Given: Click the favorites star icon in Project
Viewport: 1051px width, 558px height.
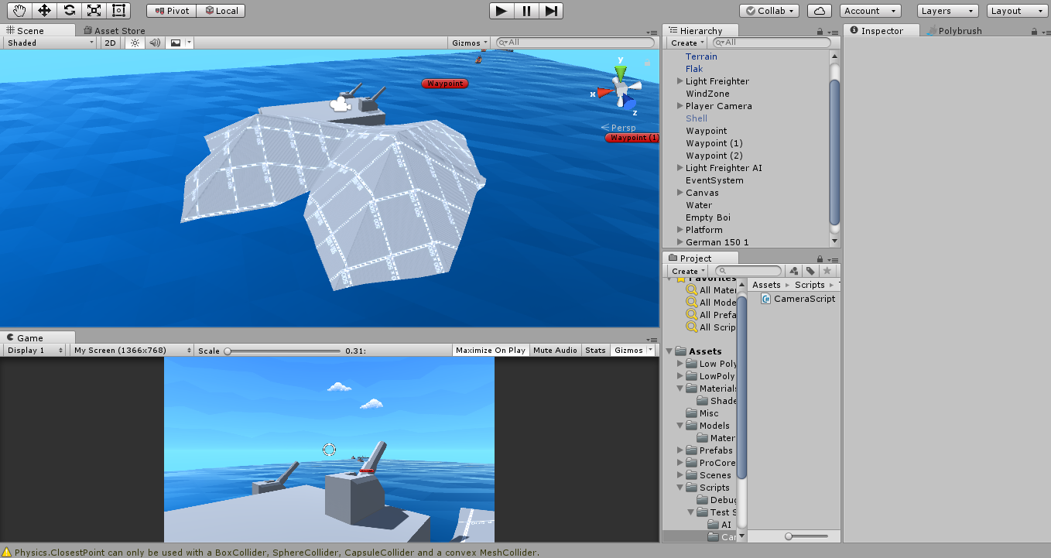Looking at the screenshot, I should click(827, 271).
